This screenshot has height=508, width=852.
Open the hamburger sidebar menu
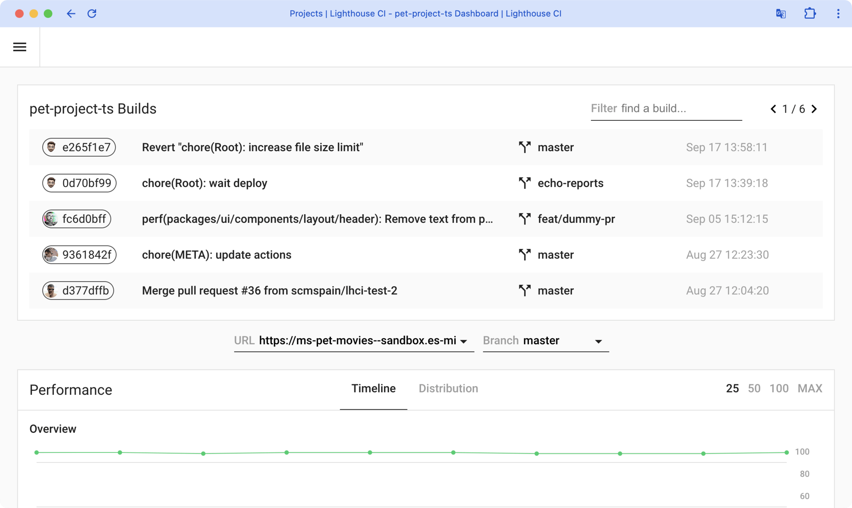20,47
